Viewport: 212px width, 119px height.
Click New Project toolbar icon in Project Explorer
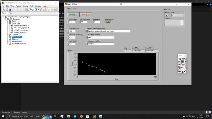point(4,10)
